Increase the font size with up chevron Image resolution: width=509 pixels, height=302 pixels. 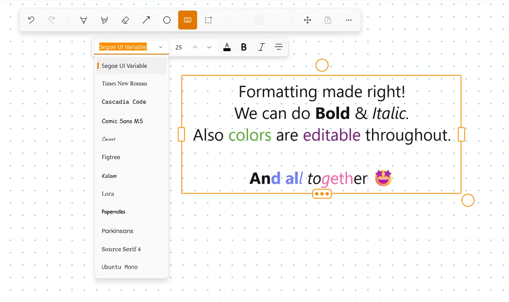pos(195,47)
